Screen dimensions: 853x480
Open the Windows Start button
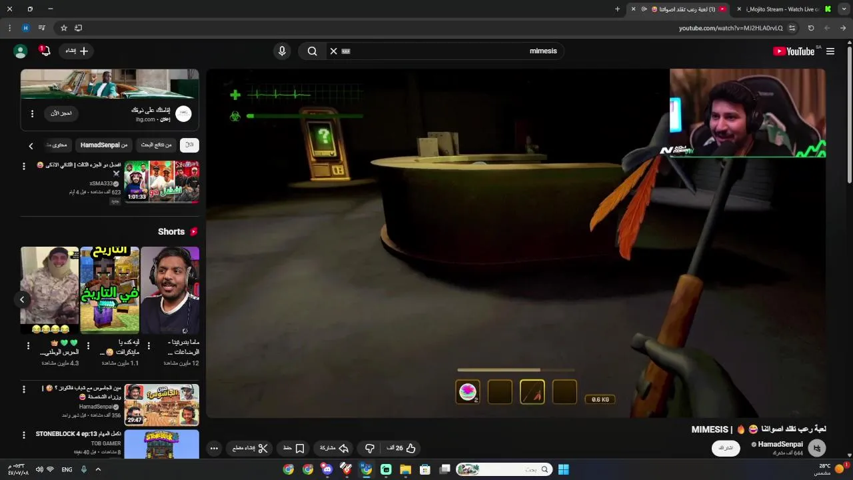point(563,469)
